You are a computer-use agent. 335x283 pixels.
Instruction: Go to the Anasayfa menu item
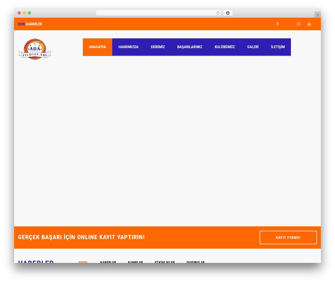pos(97,47)
